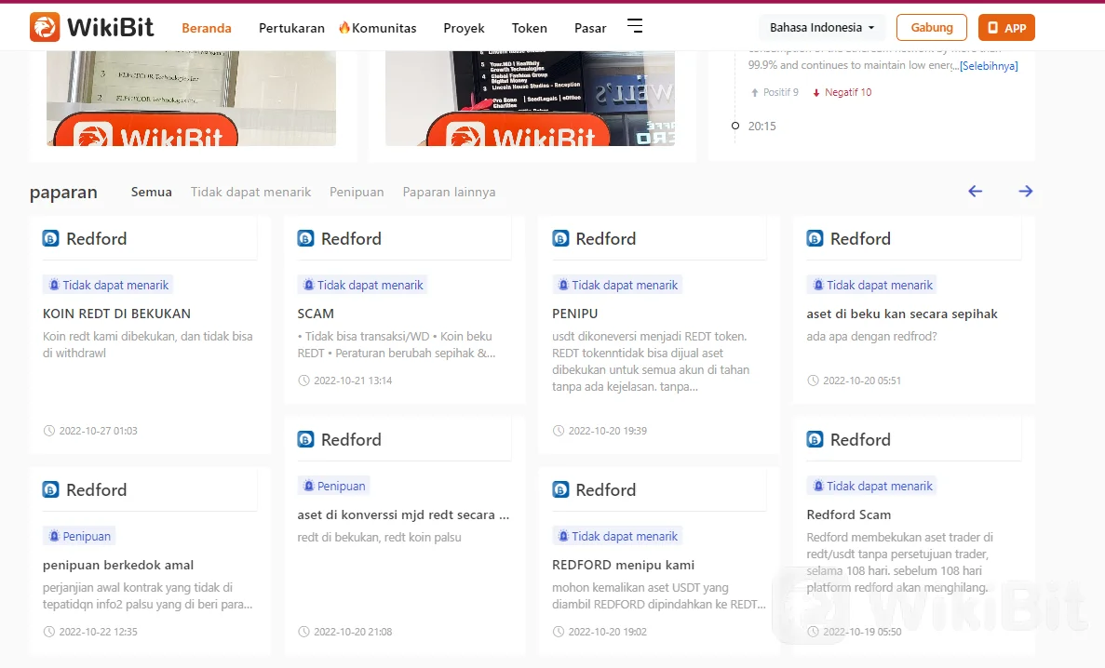Open the Komunitas menu item

click(x=378, y=28)
